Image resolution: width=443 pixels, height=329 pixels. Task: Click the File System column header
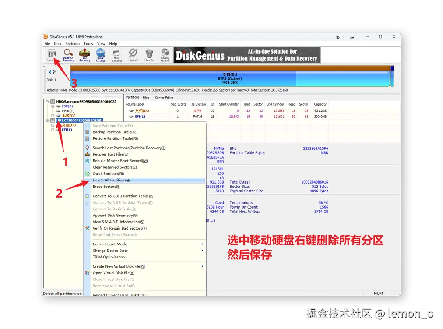click(198, 104)
